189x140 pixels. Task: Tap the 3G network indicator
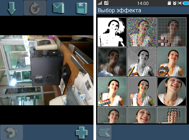[106, 3]
